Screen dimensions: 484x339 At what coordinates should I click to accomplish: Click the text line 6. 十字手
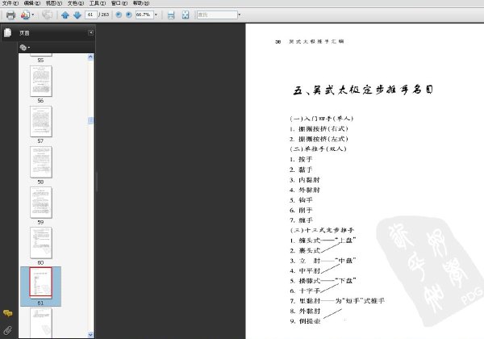point(305,291)
